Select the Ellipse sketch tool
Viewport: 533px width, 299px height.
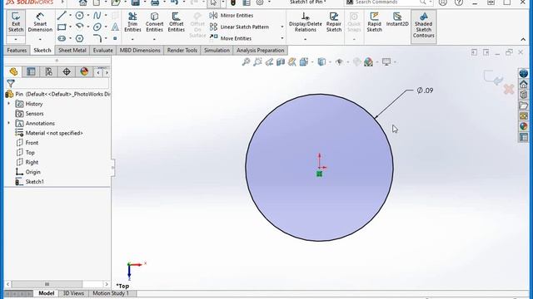coord(97,27)
